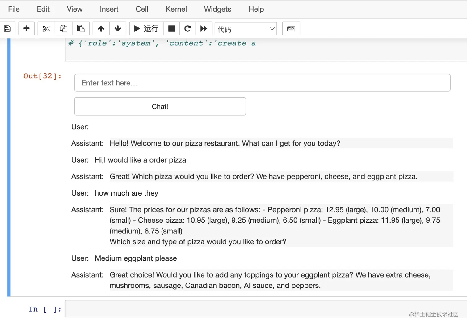Run the current cell with 运行 button

pos(146,29)
